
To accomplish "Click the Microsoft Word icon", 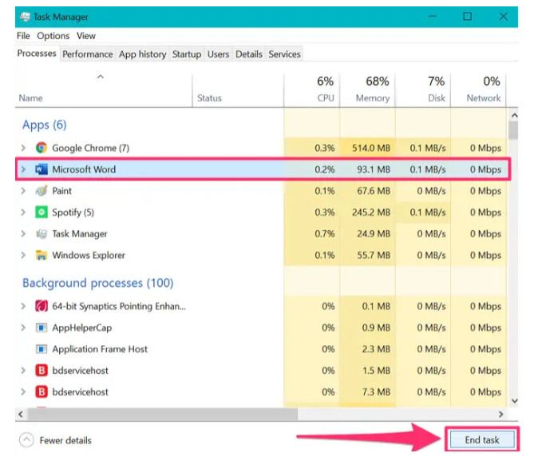I will point(42,169).
